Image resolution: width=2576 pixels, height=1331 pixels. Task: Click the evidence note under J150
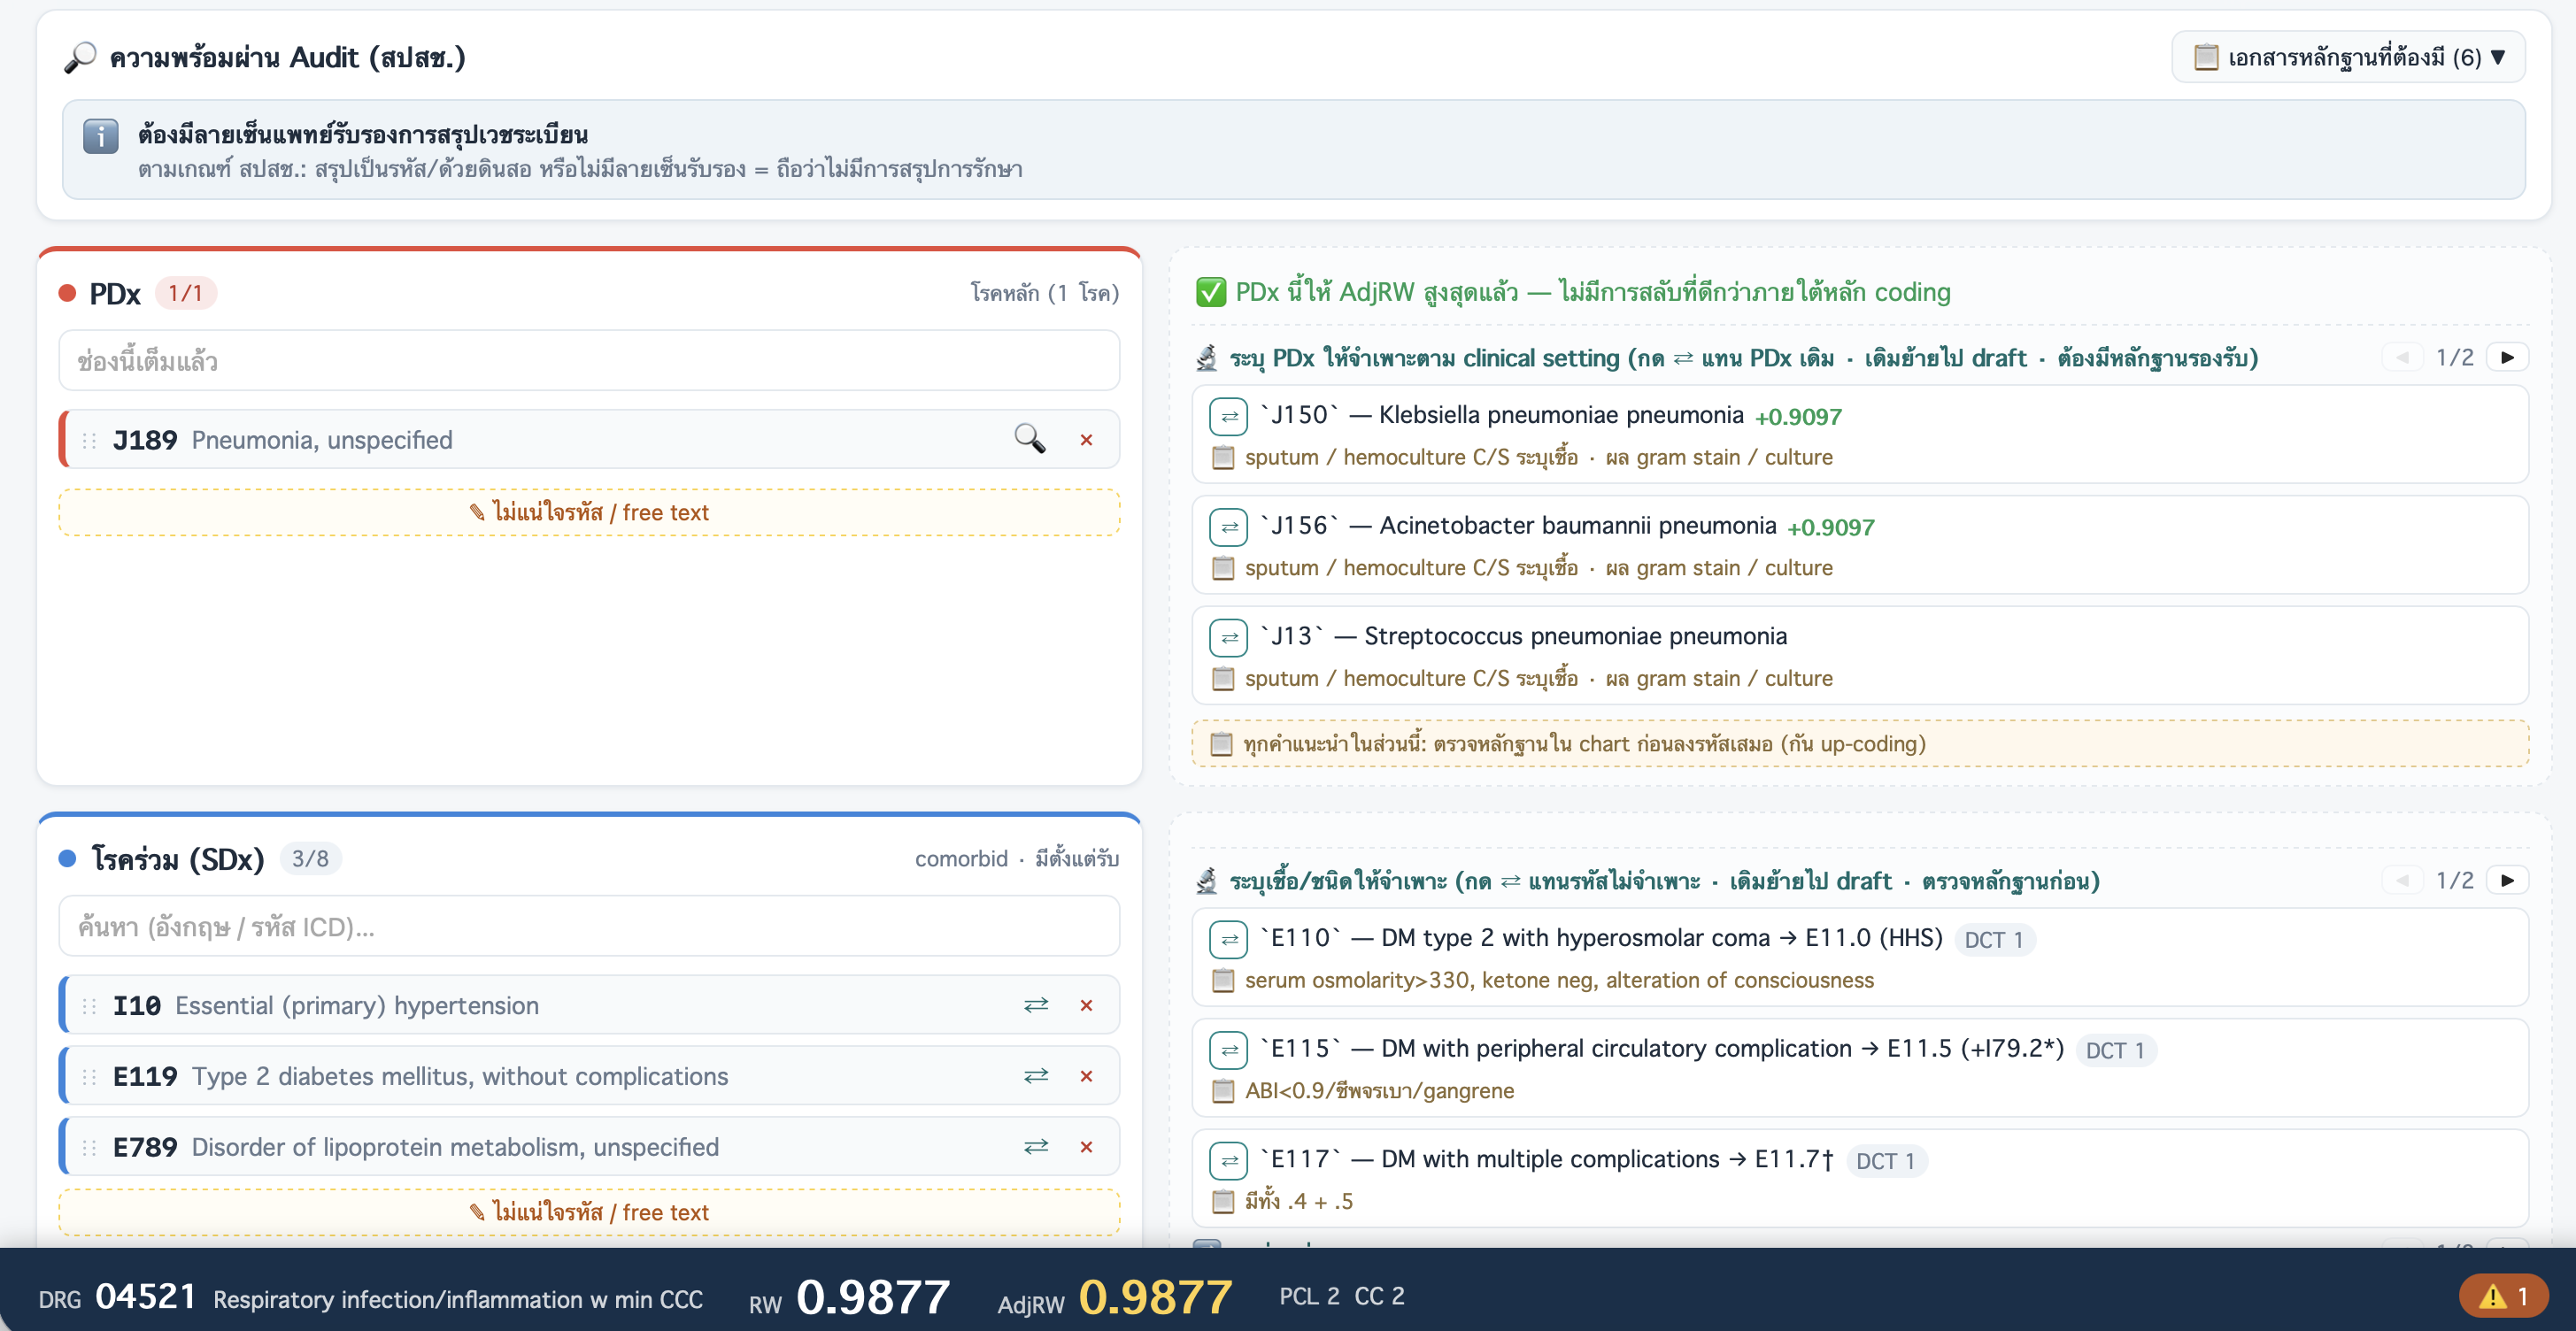point(1539,457)
